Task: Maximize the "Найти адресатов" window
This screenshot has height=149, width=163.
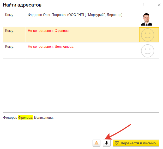Action: [x=151, y=5]
